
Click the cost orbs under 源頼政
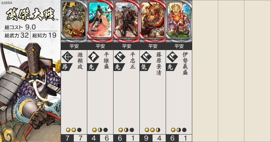[74, 130]
